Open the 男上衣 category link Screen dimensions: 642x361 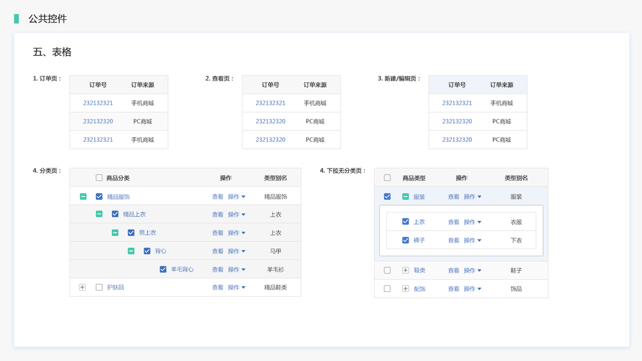point(147,233)
